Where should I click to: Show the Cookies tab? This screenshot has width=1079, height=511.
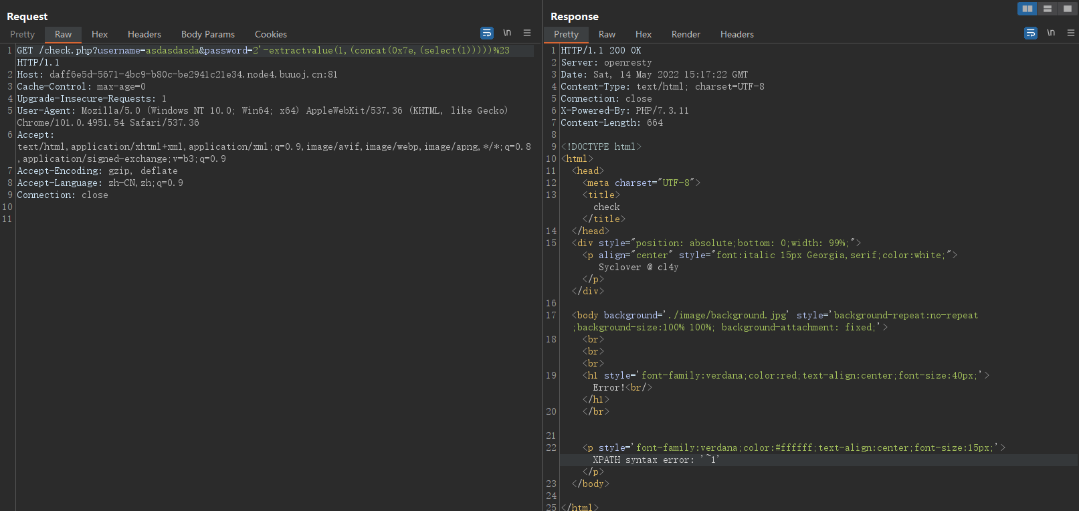pos(271,34)
